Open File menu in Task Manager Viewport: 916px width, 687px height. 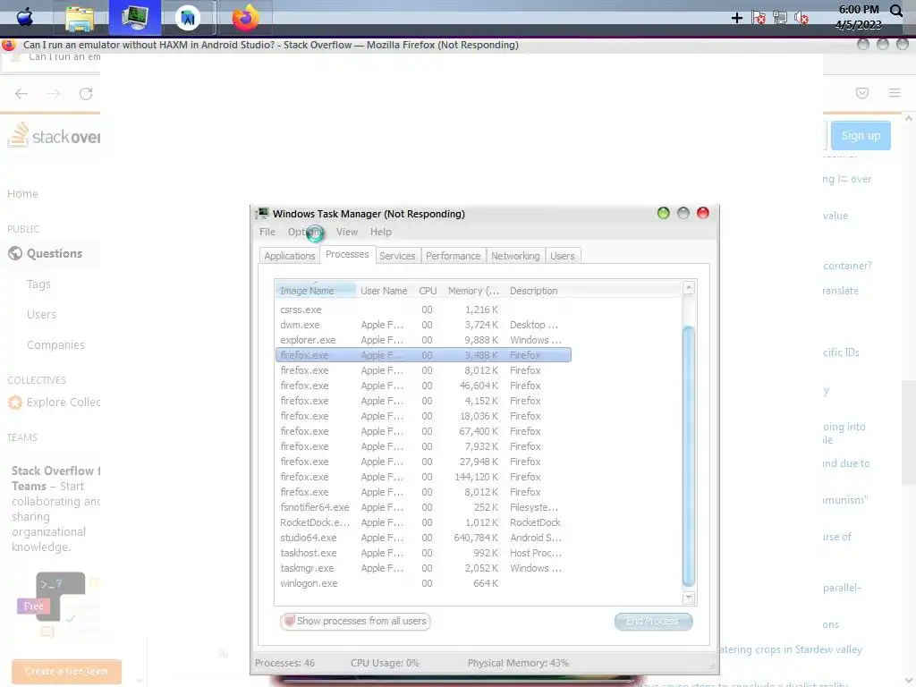click(x=267, y=232)
